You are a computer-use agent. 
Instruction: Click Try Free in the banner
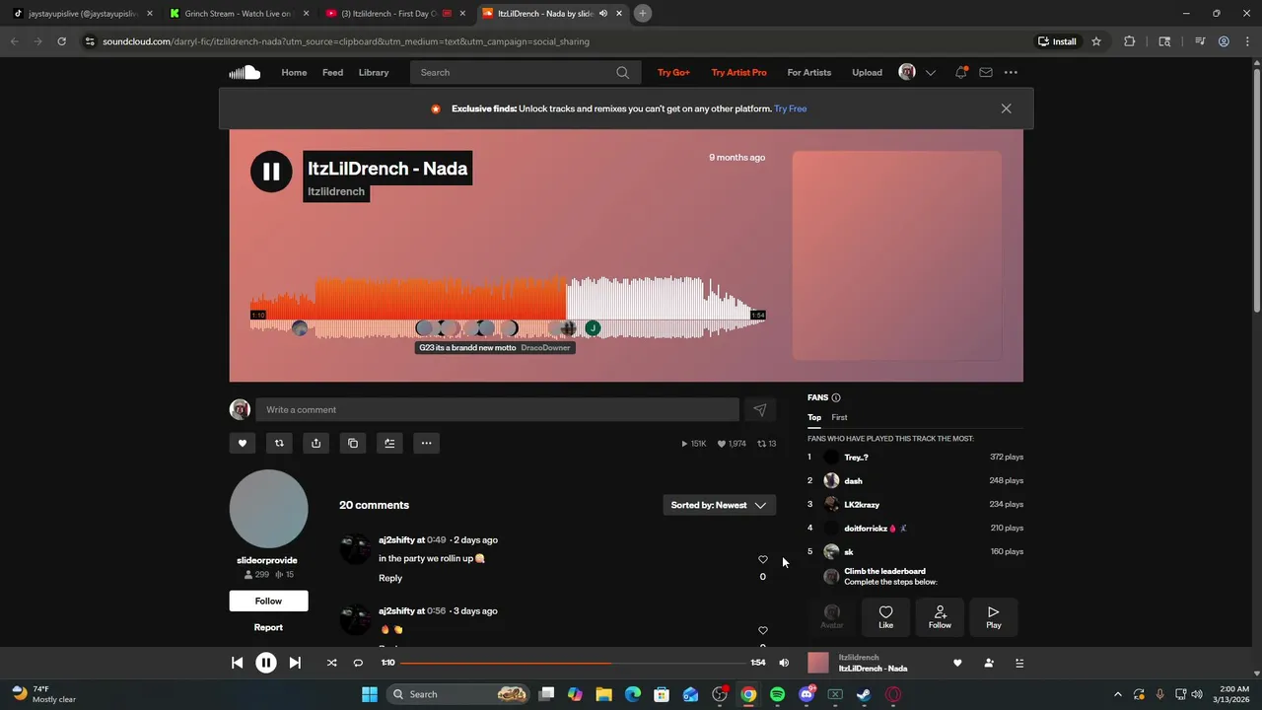point(790,108)
